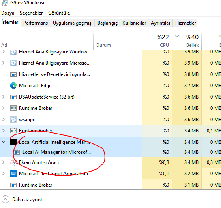Sort by the Bellek column header
The width and height of the screenshot is (221, 208).
[x=187, y=41]
